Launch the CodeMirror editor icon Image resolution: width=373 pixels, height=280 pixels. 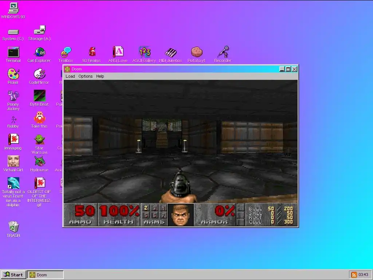click(x=39, y=76)
